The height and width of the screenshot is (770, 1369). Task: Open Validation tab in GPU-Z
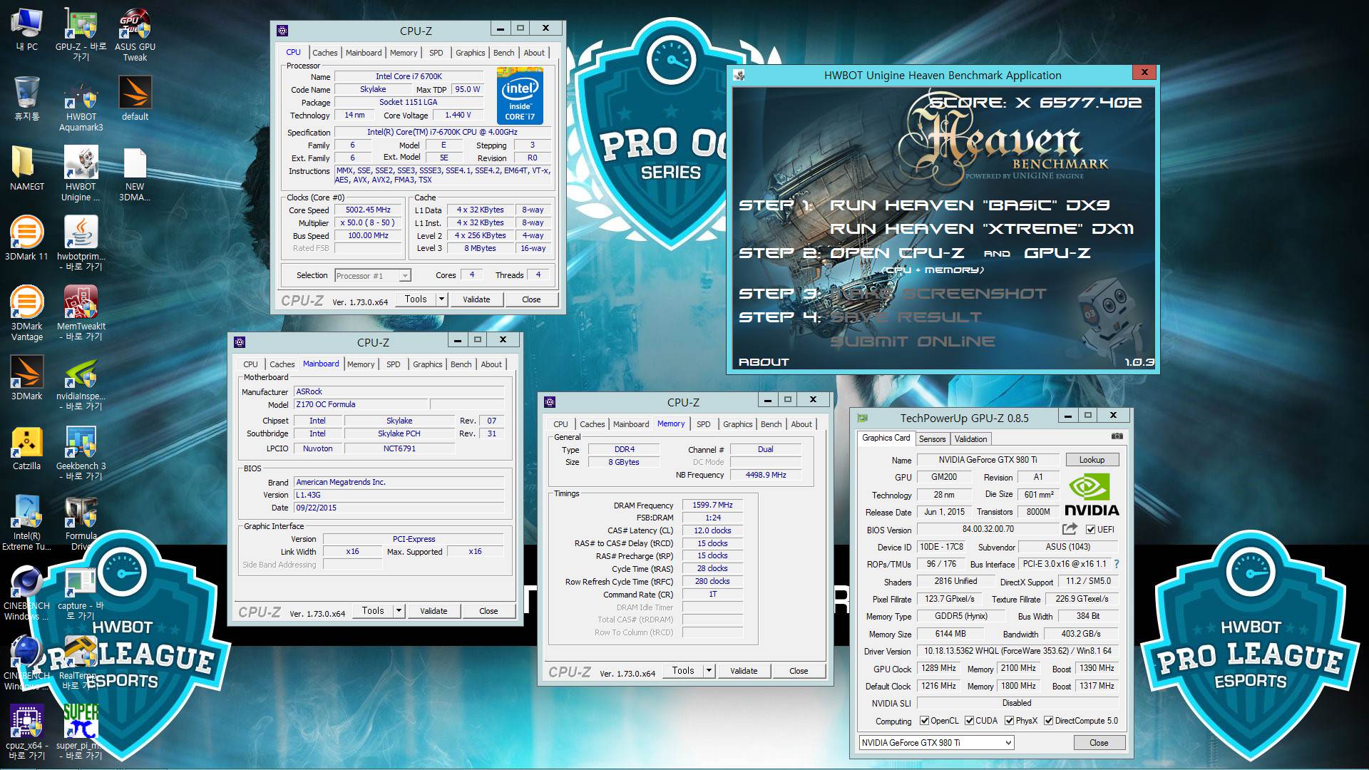[x=970, y=439]
